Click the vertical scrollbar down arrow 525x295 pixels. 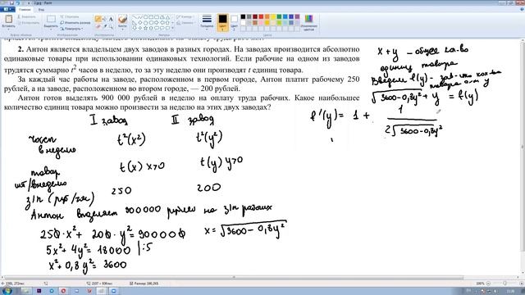click(523, 273)
